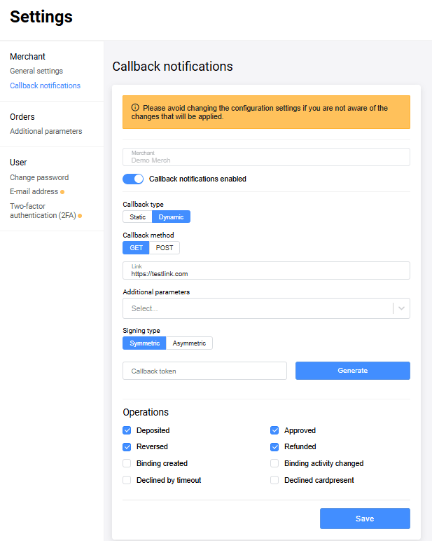Viewport: 432px width, 541px height.
Task: Disable the Callback notifications enabled toggle
Action: [x=133, y=179]
